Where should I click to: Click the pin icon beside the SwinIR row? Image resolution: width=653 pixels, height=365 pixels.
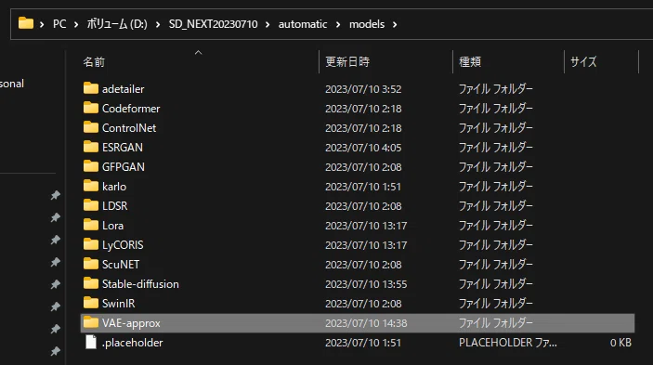[x=56, y=306]
